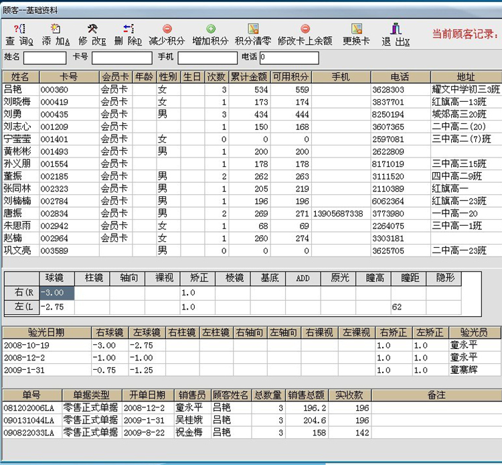Sort by the 累计金额 column header
Viewport: 502px width, 465px height.
pos(249,77)
